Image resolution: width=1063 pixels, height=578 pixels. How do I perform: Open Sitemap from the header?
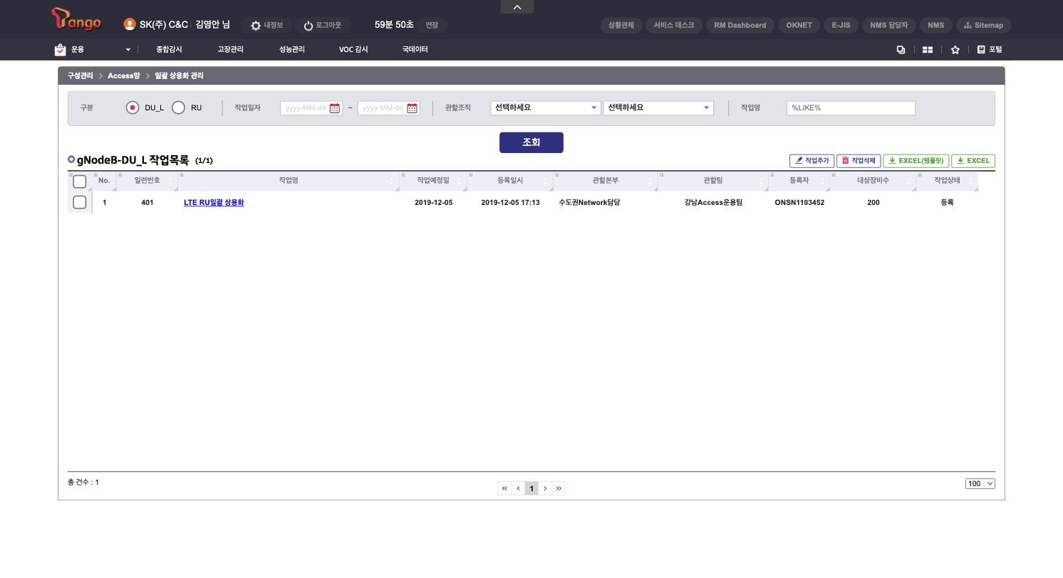(983, 25)
